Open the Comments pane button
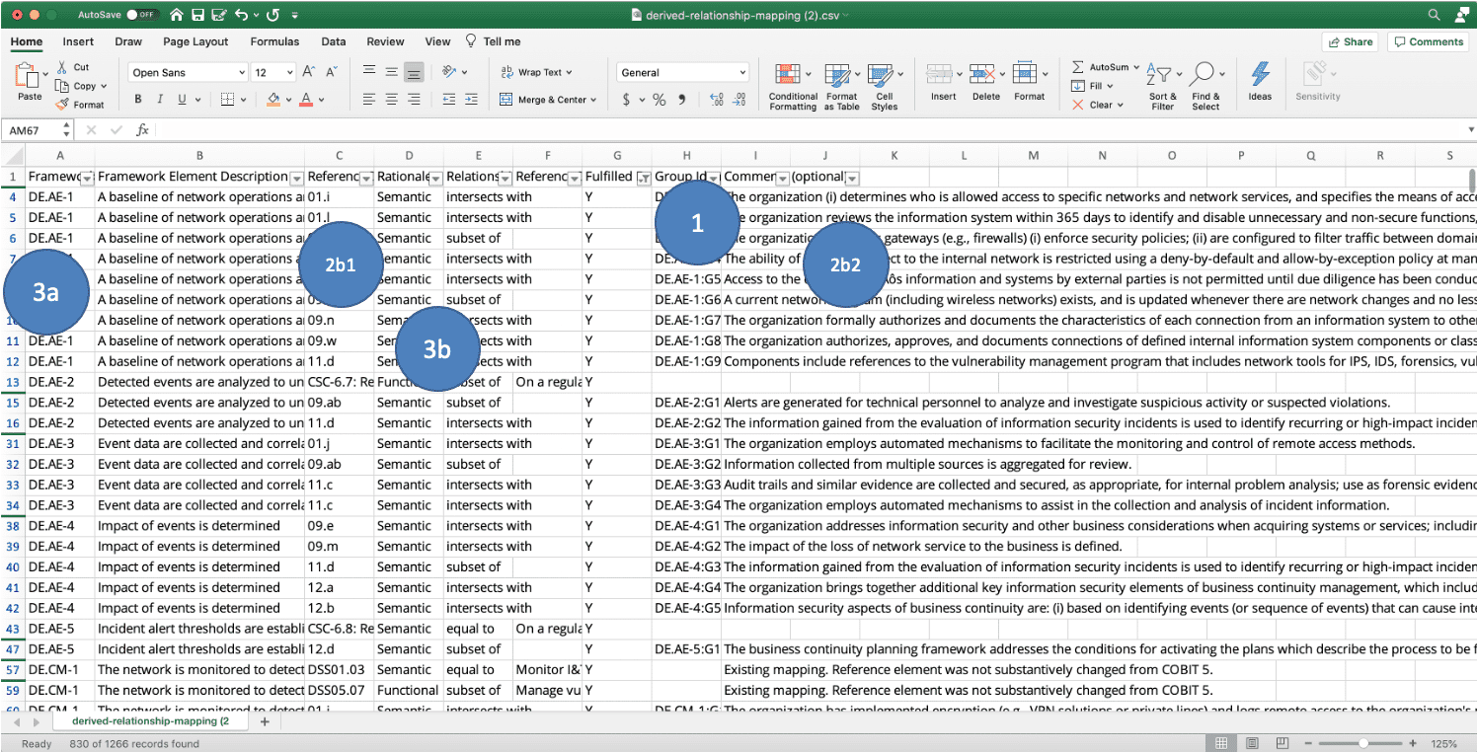Image resolution: width=1477 pixels, height=752 pixels. point(1428,41)
